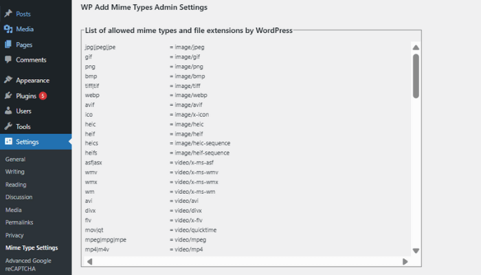481x275 pixels.
Task: Click the Tools wrench icon
Action: click(x=8, y=126)
